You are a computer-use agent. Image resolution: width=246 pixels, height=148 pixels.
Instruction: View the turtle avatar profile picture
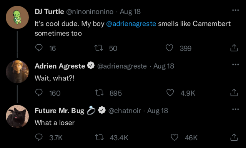coord(17,17)
